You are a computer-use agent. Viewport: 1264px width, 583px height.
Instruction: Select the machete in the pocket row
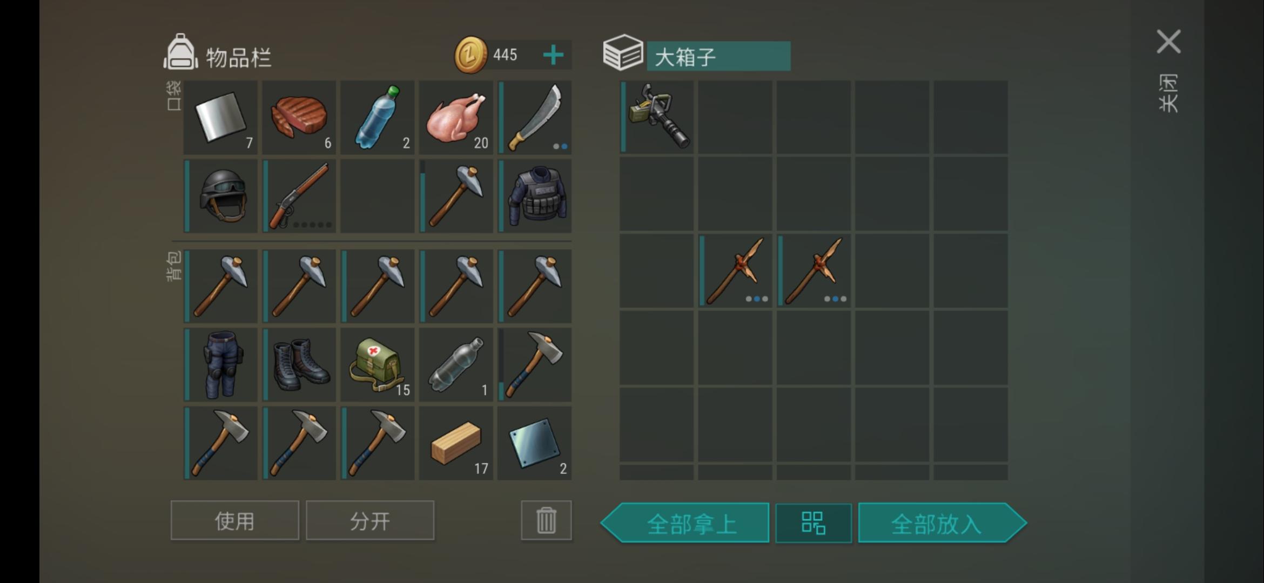coord(535,118)
